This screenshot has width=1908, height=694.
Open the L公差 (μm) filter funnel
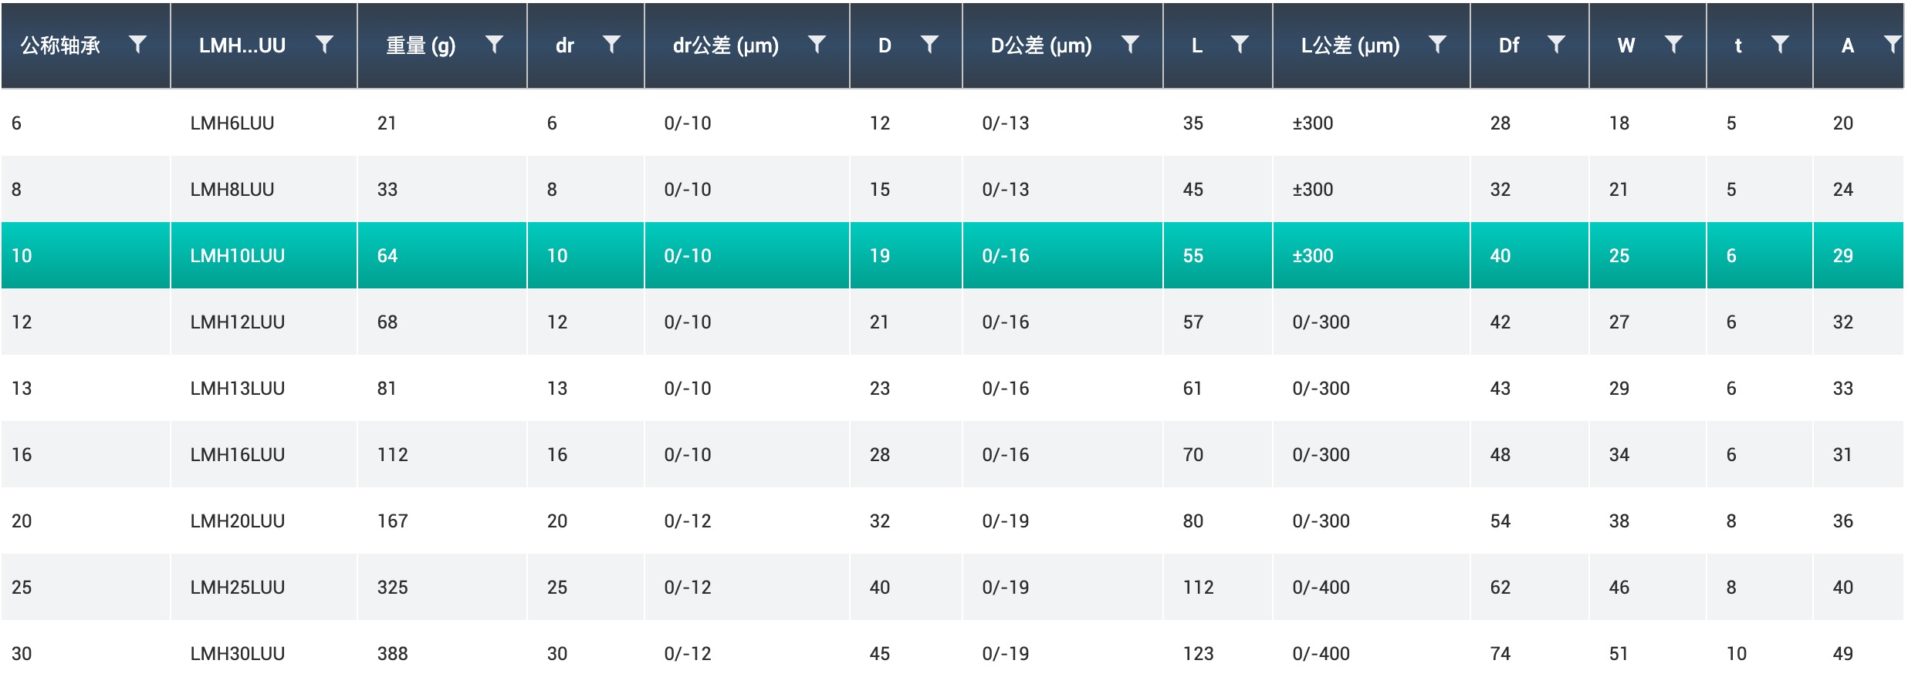1437,45
